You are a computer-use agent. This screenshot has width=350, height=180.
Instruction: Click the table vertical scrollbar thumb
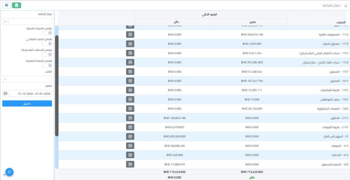(57, 85)
